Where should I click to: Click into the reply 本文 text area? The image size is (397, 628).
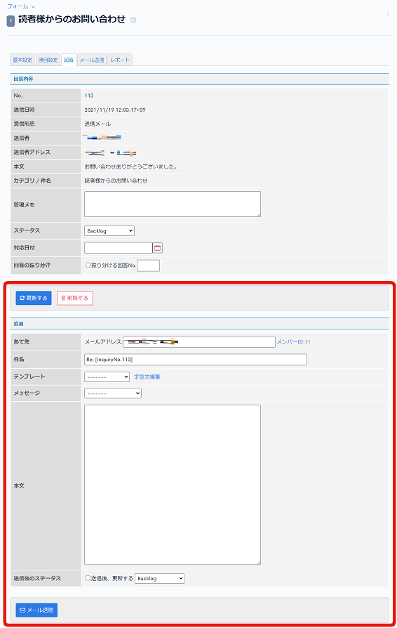pyautogui.click(x=173, y=485)
